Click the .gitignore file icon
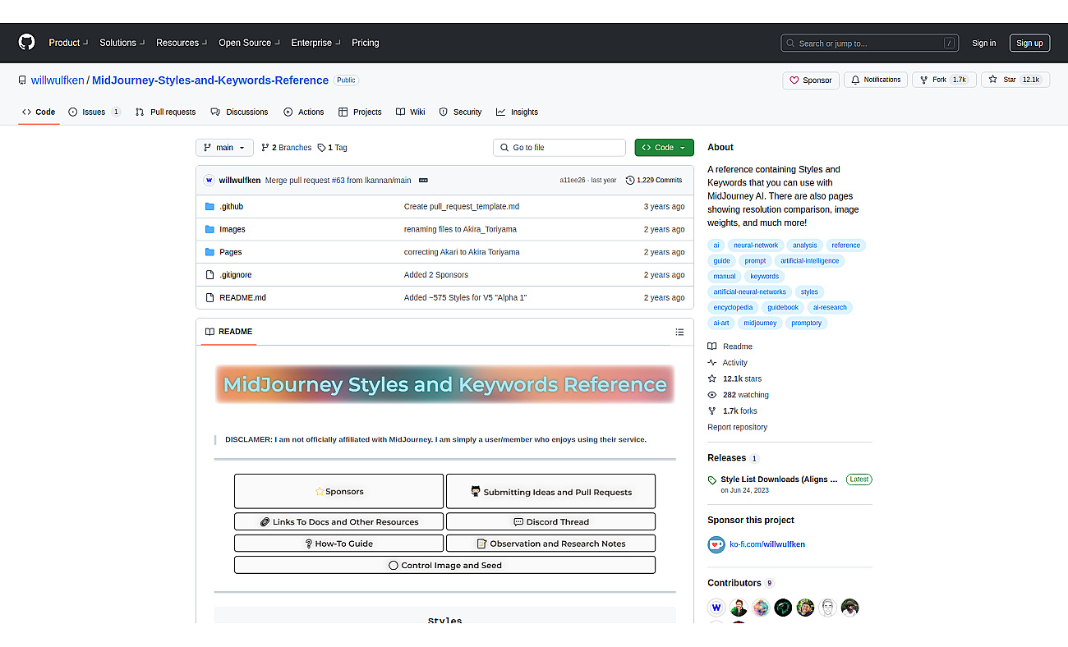 click(209, 275)
